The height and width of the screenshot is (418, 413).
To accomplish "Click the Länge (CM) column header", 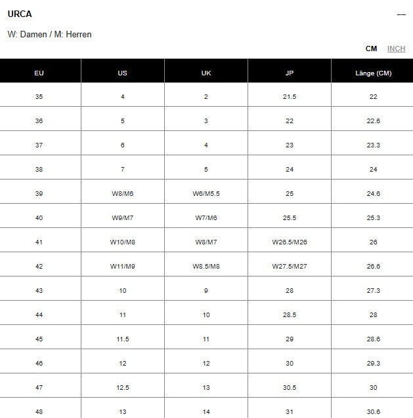I will coord(373,73).
